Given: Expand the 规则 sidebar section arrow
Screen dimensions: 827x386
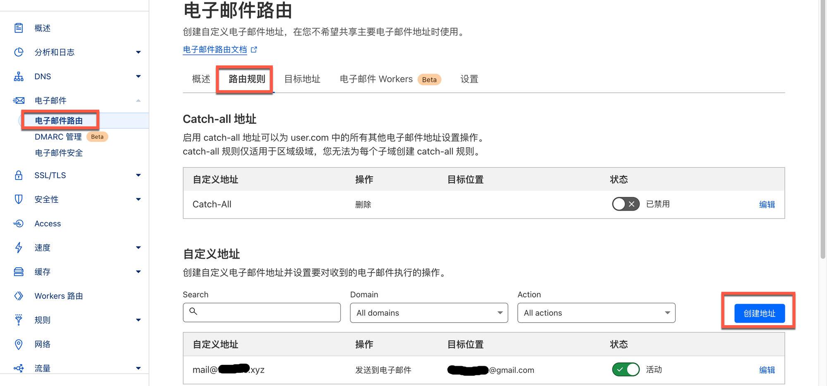Looking at the screenshot, I should tap(139, 320).
